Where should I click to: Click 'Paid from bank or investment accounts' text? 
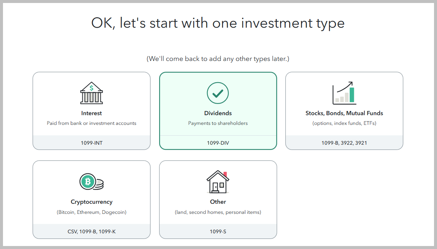tap(91, 123)
